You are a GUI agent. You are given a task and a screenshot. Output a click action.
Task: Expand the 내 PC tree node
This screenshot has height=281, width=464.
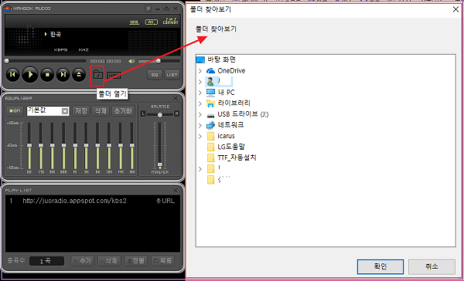tap(200, 93)
